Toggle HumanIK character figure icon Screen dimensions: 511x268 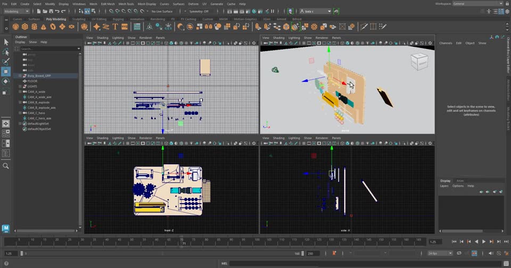489,11
